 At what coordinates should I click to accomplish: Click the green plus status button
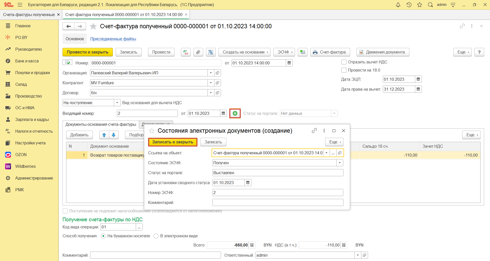click(x=235, y=113)
